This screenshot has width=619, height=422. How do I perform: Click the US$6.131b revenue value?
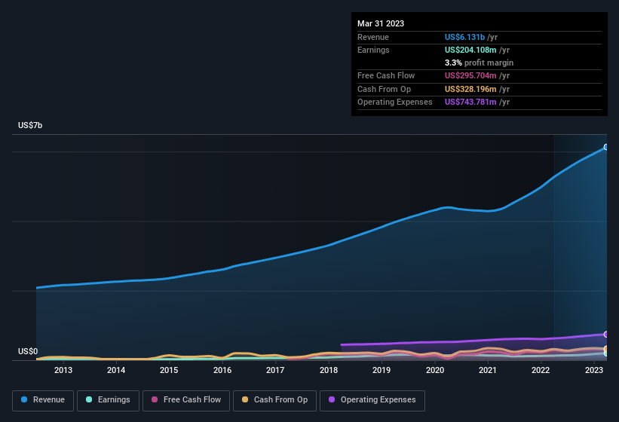tap(464, 37)
